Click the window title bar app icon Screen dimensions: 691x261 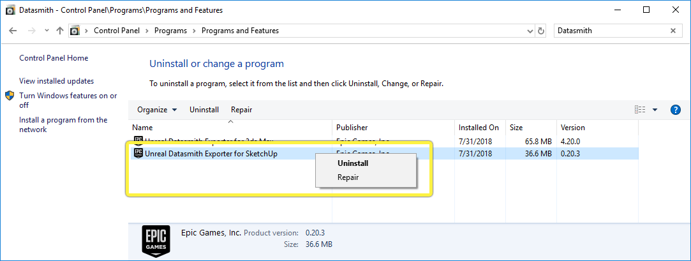point(11,10)
